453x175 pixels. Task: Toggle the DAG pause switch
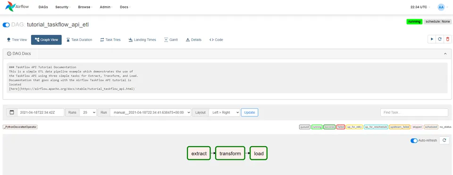tap(6, 25)
